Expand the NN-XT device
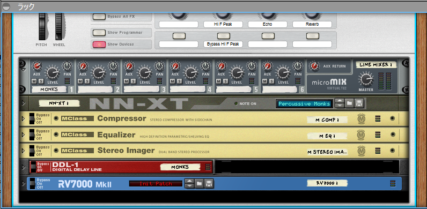 click(23, 103)
